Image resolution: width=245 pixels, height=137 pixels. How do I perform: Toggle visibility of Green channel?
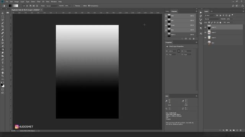click(x=166, y=25)
